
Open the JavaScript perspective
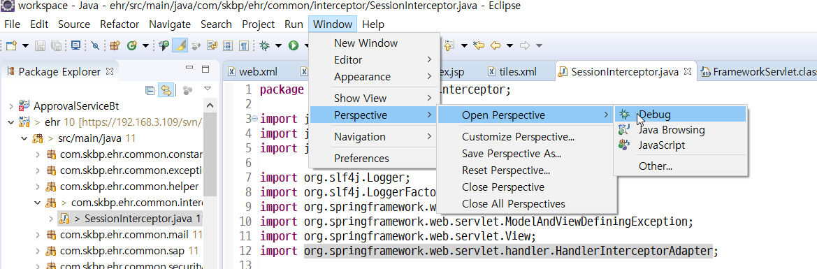point(681,145)
